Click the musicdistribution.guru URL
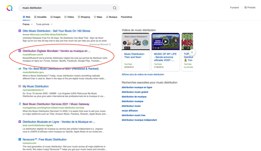Screen dimensions: 261x151 (x=33, y=72)
